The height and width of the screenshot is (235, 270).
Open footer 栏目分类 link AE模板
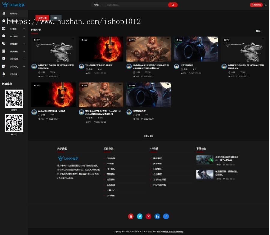coord(110,164)
